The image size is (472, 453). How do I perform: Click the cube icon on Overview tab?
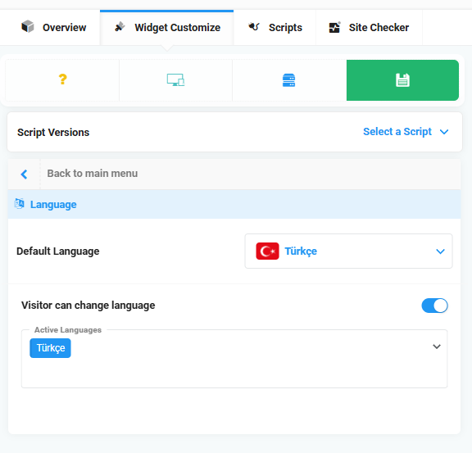click(28, 26)
